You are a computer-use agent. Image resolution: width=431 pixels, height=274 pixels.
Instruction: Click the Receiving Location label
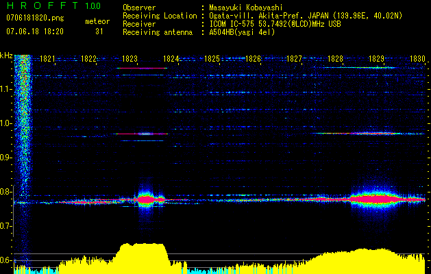[x=160, y=16]
